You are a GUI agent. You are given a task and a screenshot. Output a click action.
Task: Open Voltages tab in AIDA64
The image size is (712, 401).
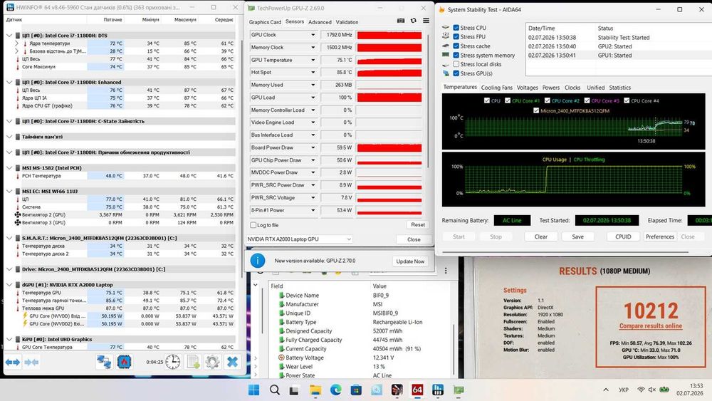[527, 87]
